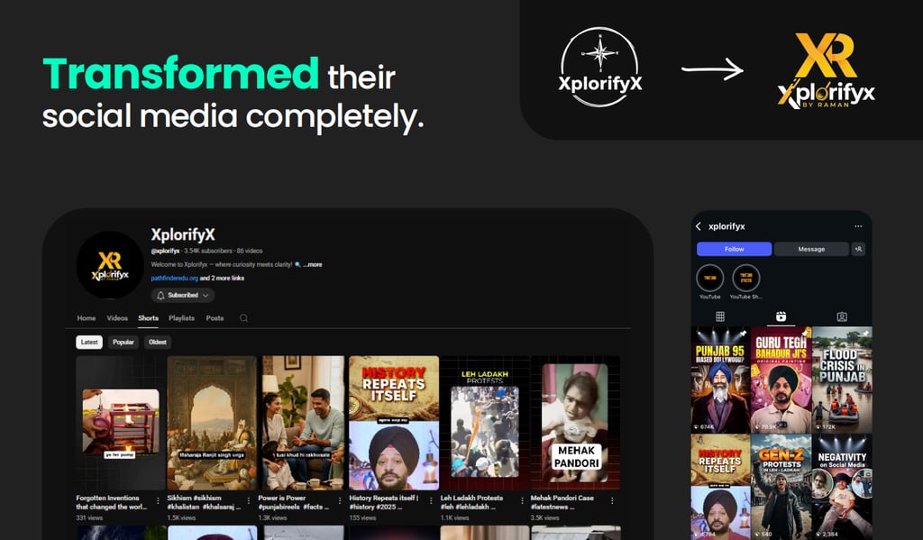This screenshot has height=540, width=923.
Task: Open Negativity on Social Media reel
Action: click(843, 487)
